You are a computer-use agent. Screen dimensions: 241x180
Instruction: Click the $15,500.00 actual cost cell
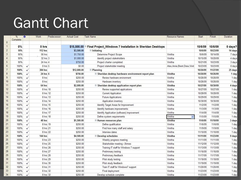click(x=73, y=46)
